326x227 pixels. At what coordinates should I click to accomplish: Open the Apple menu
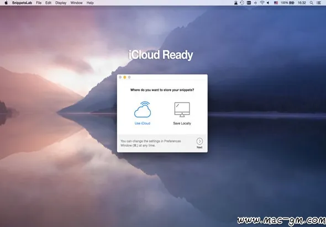[x=6, y=3]
